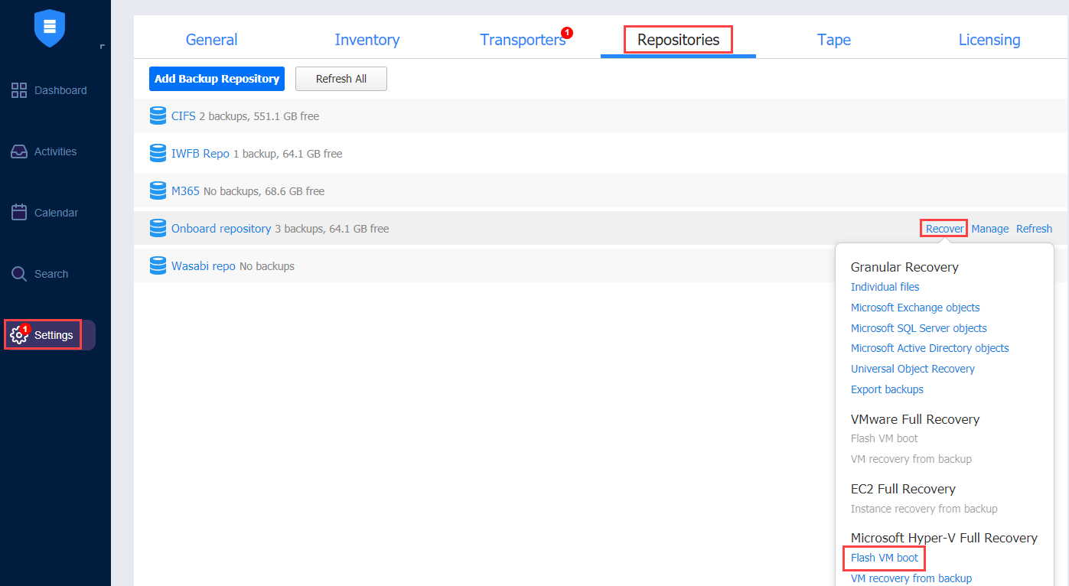Image resolution: width=1069 pixels, height=586 pixels.
Task: Click '1 backup, 64.1 GB free' text
Action: tap(288, 154)
